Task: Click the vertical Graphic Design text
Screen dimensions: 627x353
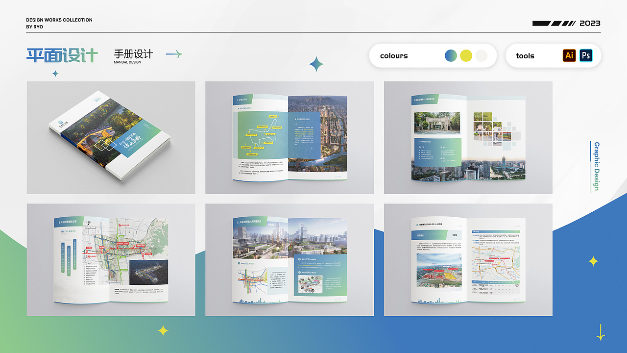Action: click(596, 167)
